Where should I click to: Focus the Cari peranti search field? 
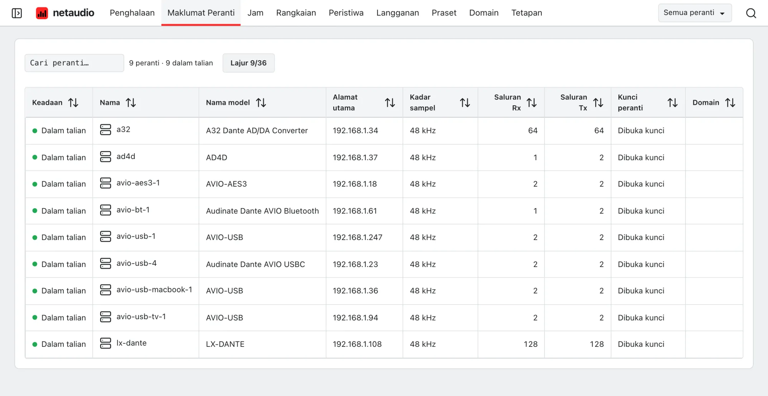[x=74, y=63]
